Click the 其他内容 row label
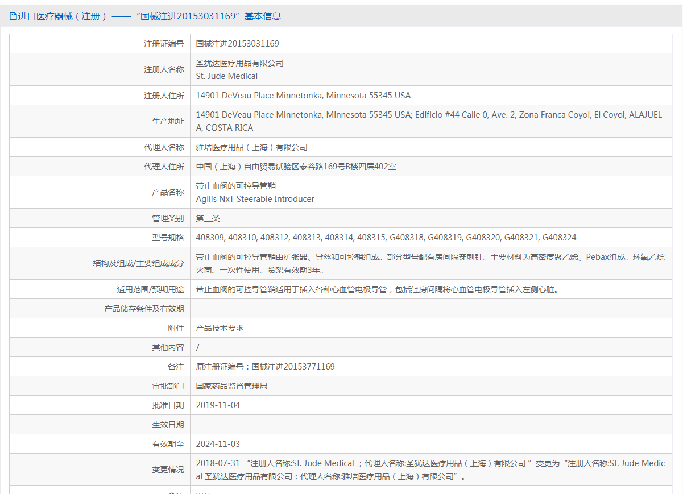The width and height of the screenshot is (683, 494). [x=168, y=347]
